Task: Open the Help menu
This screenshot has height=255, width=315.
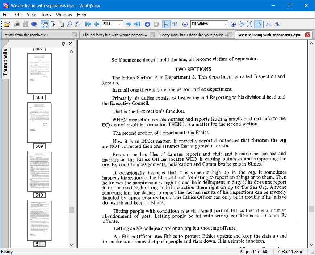Action: 81,15
